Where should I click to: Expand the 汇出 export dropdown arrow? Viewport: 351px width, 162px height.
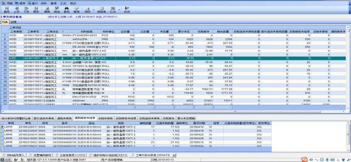point(119,10)
